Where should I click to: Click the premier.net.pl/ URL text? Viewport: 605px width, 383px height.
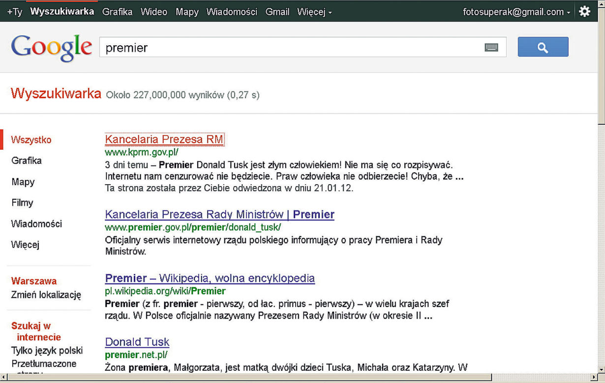pyautogui.click(x=136, y=355)
